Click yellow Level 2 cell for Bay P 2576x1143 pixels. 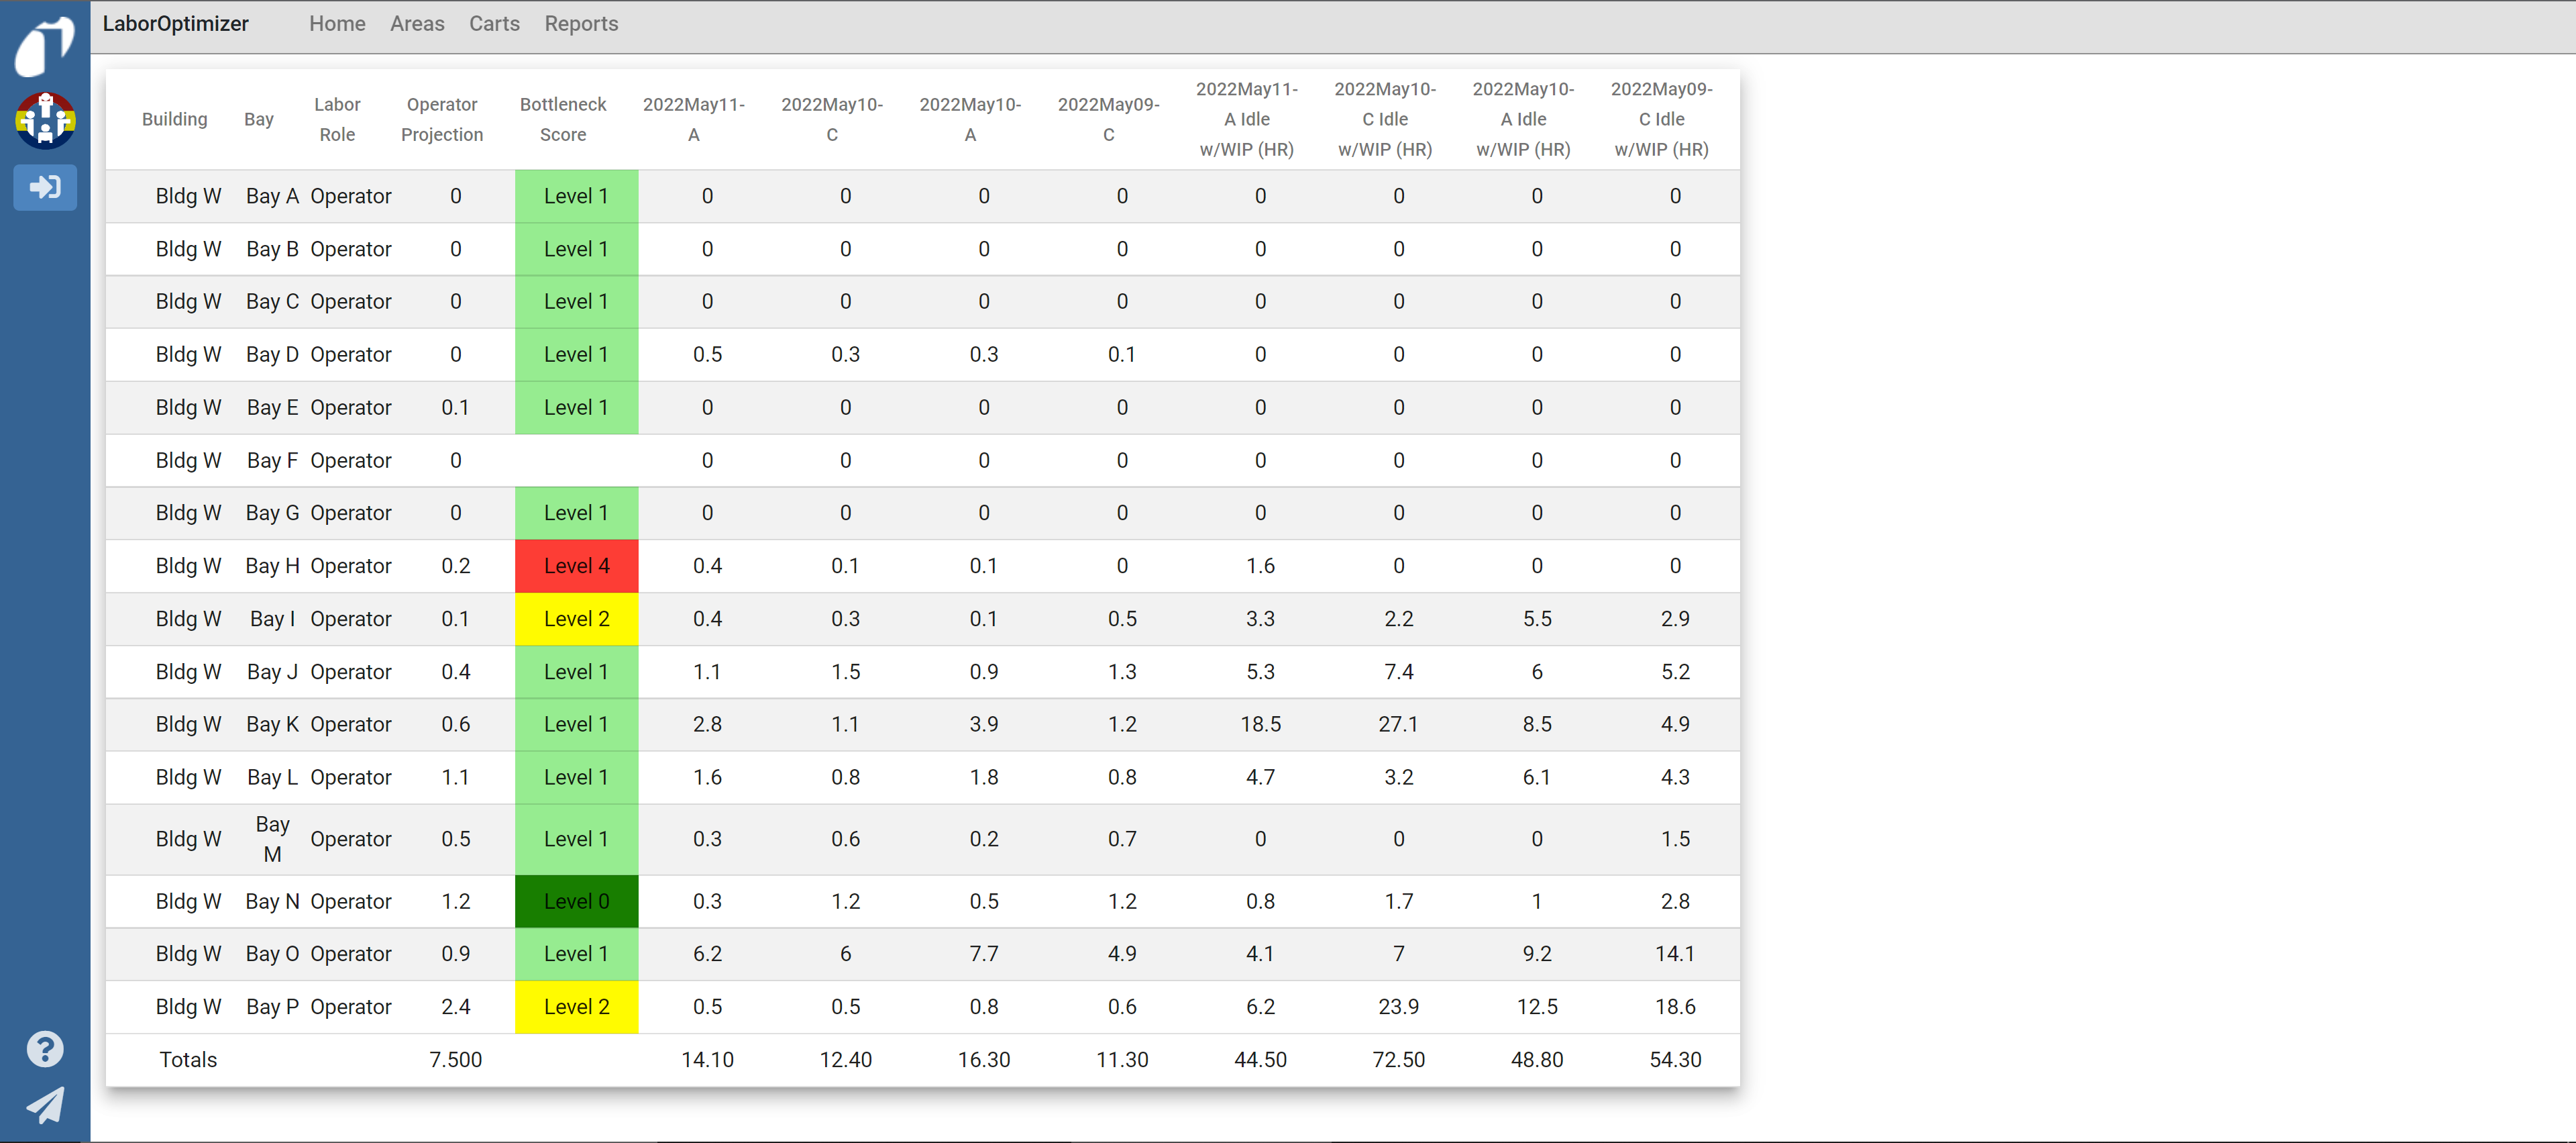576,1006
